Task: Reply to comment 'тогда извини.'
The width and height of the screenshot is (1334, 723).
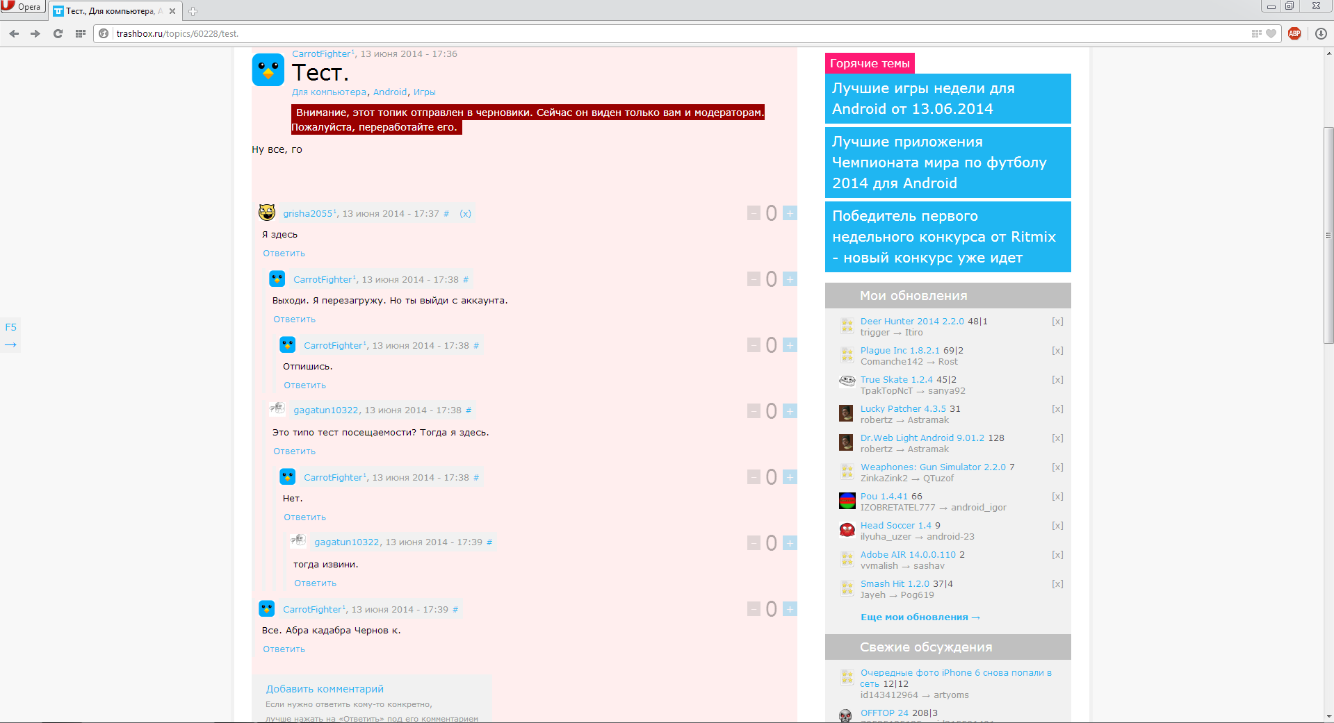Action: 315,583
